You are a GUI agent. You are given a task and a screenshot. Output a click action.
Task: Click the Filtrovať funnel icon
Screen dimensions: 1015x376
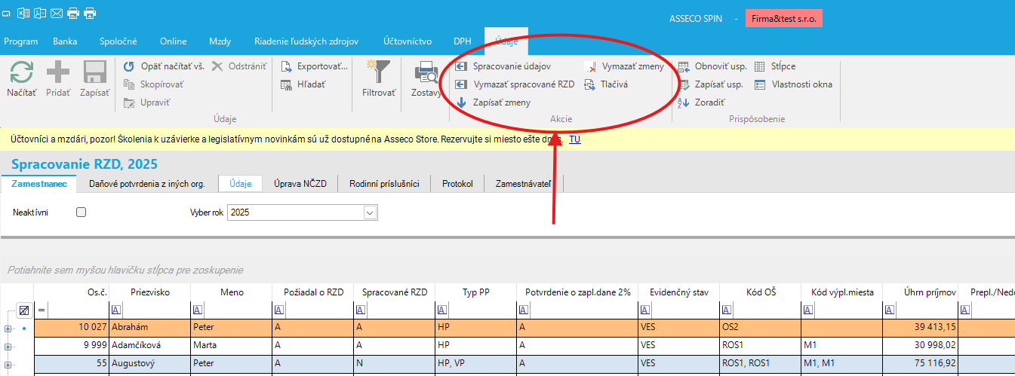[378, 74]
